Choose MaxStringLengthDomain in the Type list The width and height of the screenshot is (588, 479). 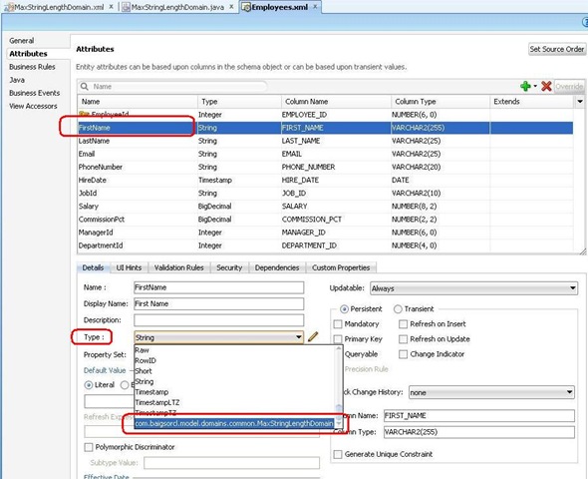[x=234, y=423]
